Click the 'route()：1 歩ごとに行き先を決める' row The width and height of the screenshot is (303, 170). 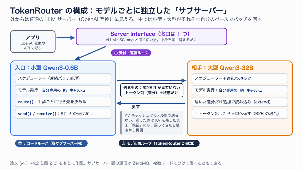pyautogui.click(x=63, y=102)
